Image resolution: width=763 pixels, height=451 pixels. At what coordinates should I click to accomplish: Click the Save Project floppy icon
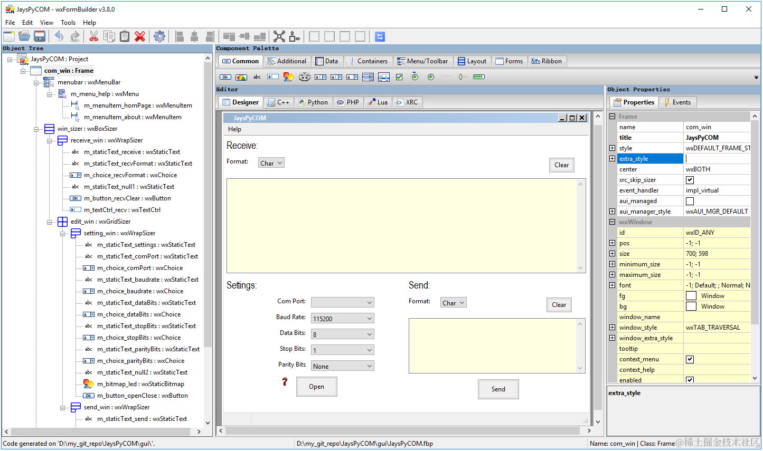click(x=40, y=36)
